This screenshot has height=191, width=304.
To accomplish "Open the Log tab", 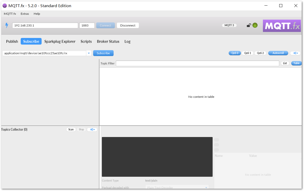I will [127, 42].
